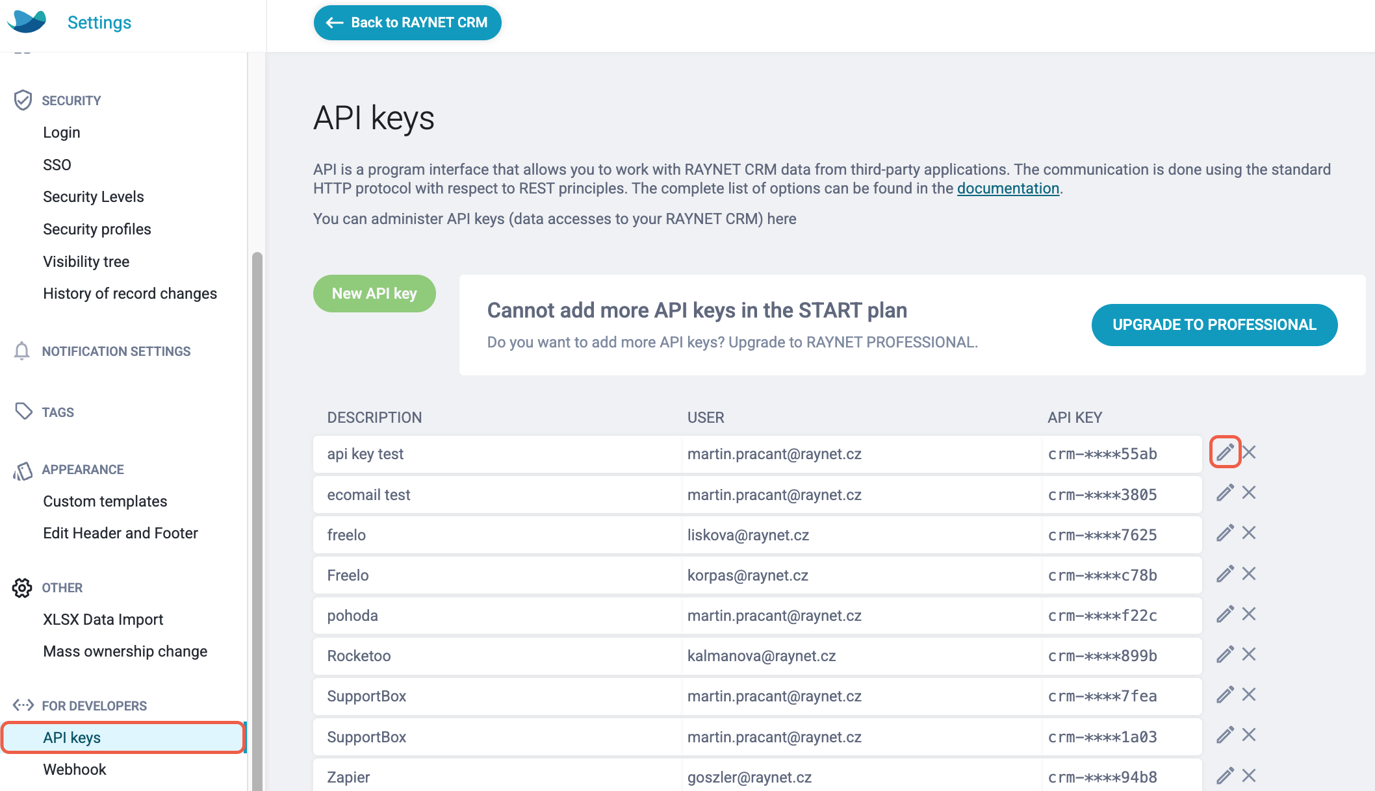Click the crm-****55ab key value
1375x791 pixels.
click(1103, 454)
